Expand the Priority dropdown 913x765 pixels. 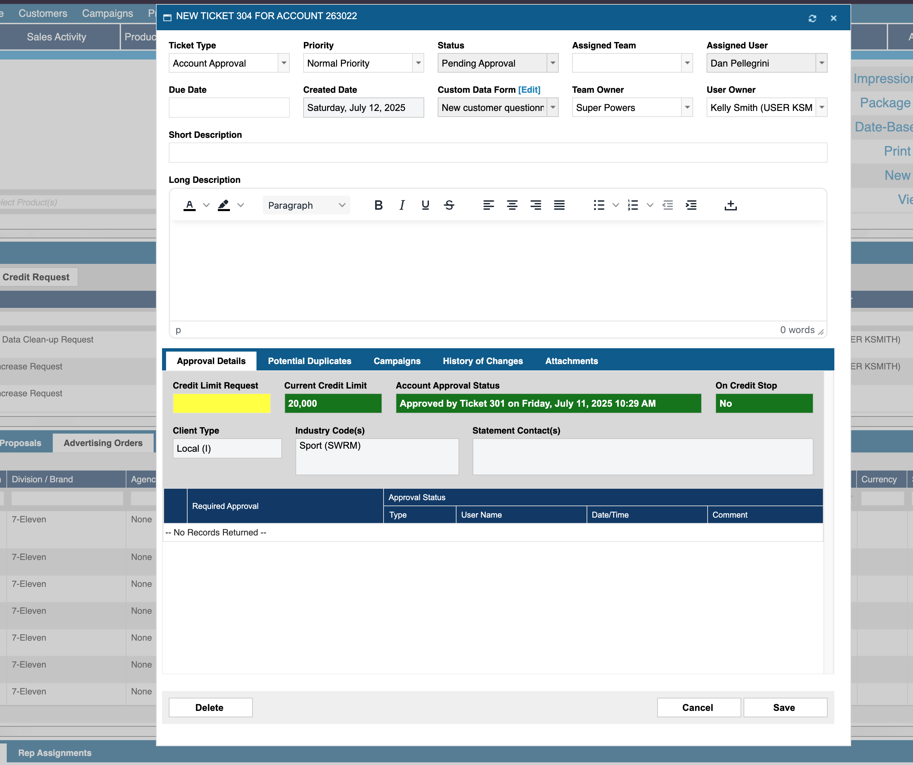click(418, 63)
